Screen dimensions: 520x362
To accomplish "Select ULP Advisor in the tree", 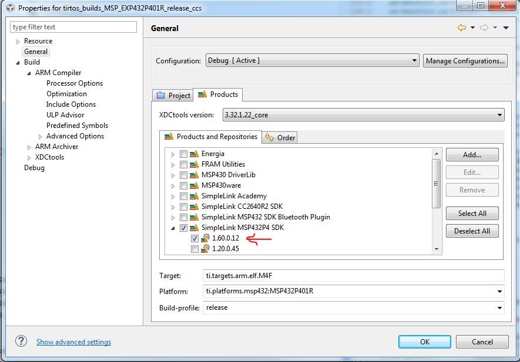I will point(65,115).
